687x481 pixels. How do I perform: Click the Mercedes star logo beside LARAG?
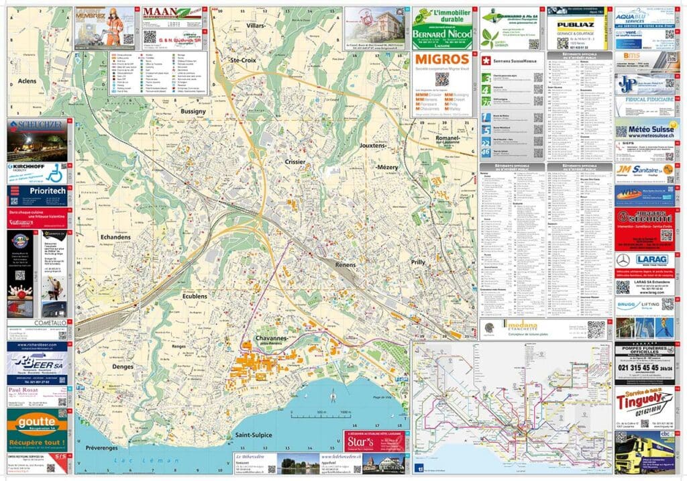point(623,260)
